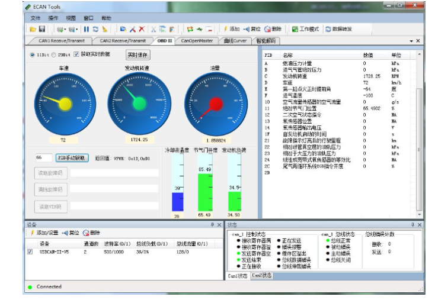Pin the 设备 panel with pushpin icon
The height and width of the screenshot is (300, 432).
[212, 225]
